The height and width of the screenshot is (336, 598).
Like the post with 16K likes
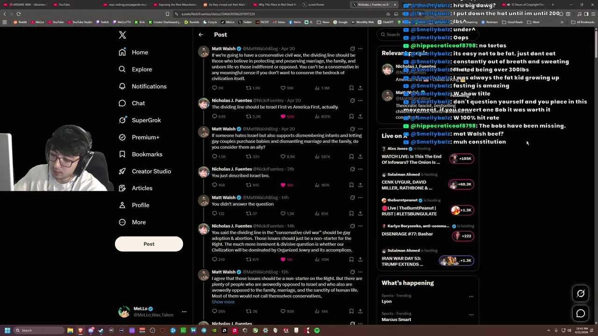pos(286,88)
